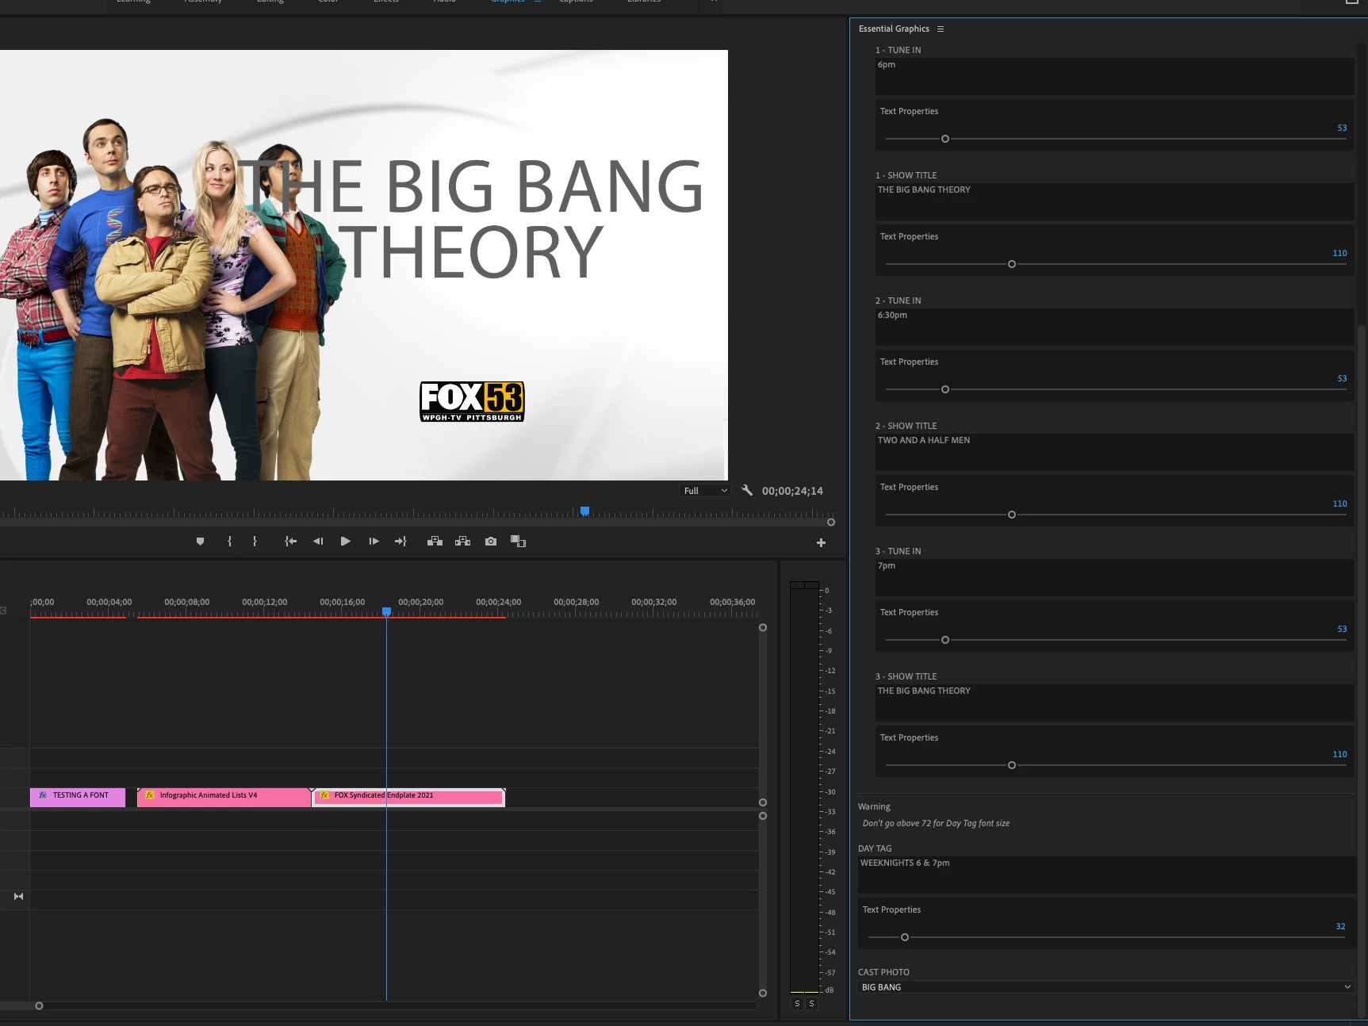
Task: Select the Infographic Animated Lists V4 clip
Action: pos(224,797)
